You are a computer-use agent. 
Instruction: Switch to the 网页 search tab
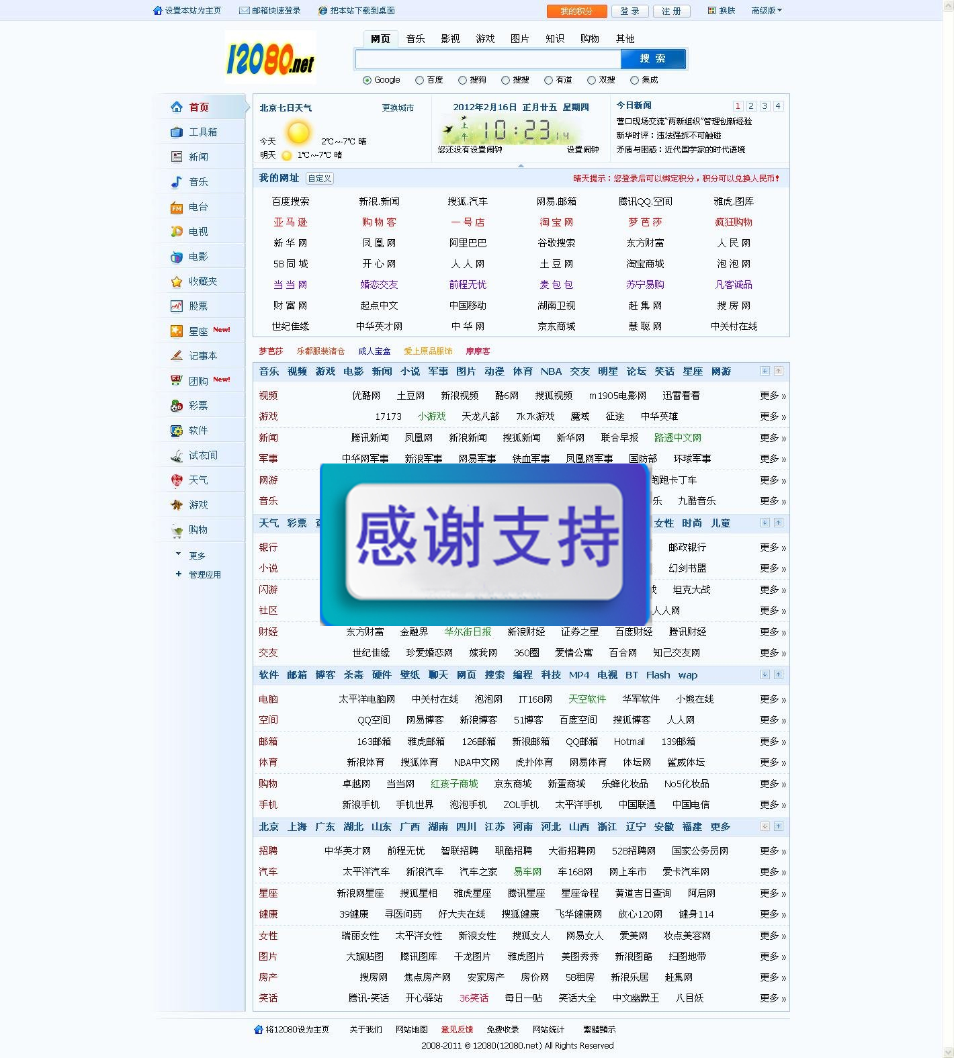(380, 39)
